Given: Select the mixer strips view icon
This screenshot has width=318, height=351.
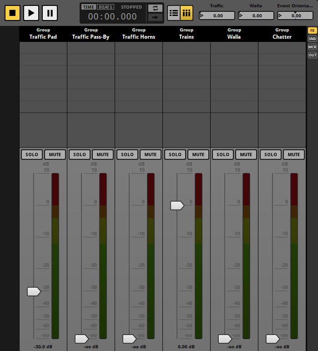Looking at the screenshot, I should [x=187, y=13].
